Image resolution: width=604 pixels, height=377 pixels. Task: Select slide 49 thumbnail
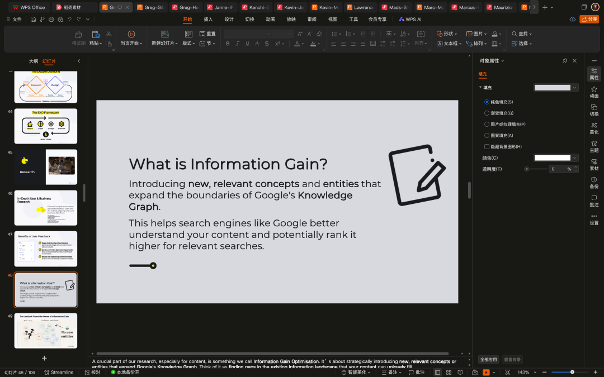click(45, 331)
